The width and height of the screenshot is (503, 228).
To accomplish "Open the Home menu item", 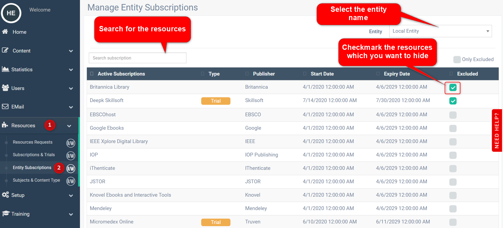I will [20, 32].
